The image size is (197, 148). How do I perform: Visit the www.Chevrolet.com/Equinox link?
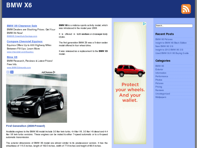pos(20,52)
